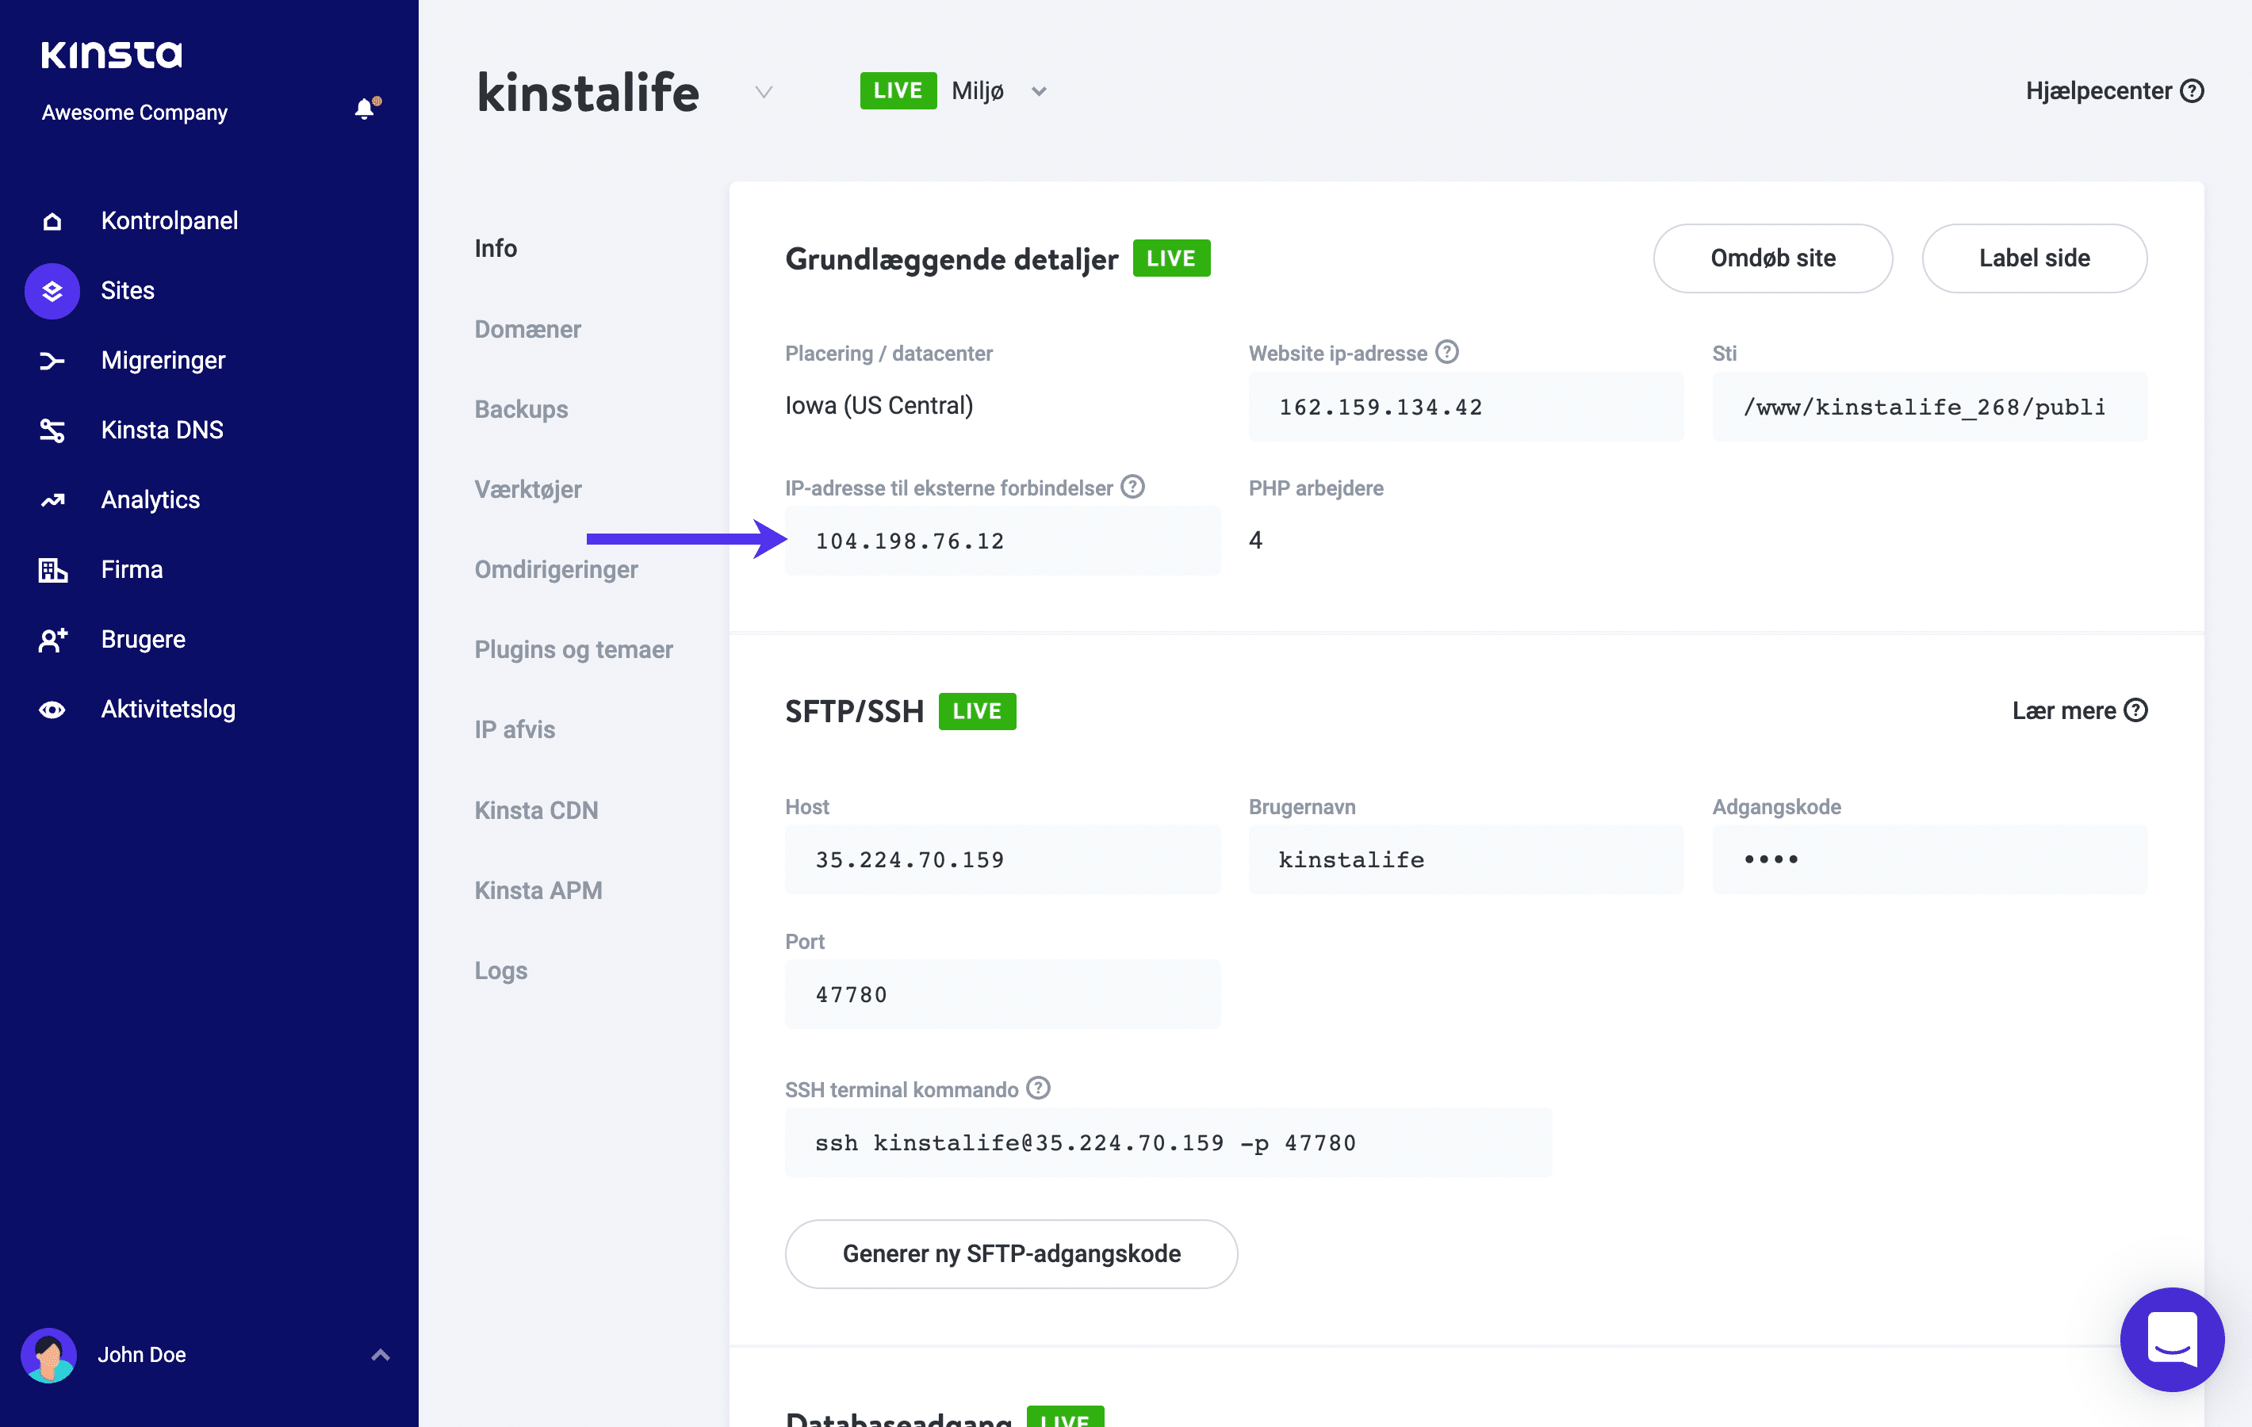The width and height of the screenshot is (2252, 1427).
Task: Click the Iowa (US Central) location text
Action: pyautogui.click(x=879, y=406)
